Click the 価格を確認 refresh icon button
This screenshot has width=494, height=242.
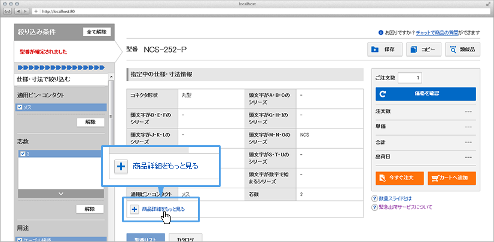click(x=425, y=94)
